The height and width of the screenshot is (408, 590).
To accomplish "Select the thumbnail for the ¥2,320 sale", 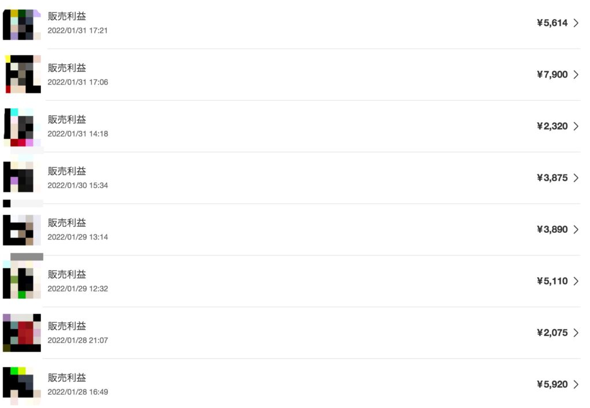I will click(x=22, y=127).
